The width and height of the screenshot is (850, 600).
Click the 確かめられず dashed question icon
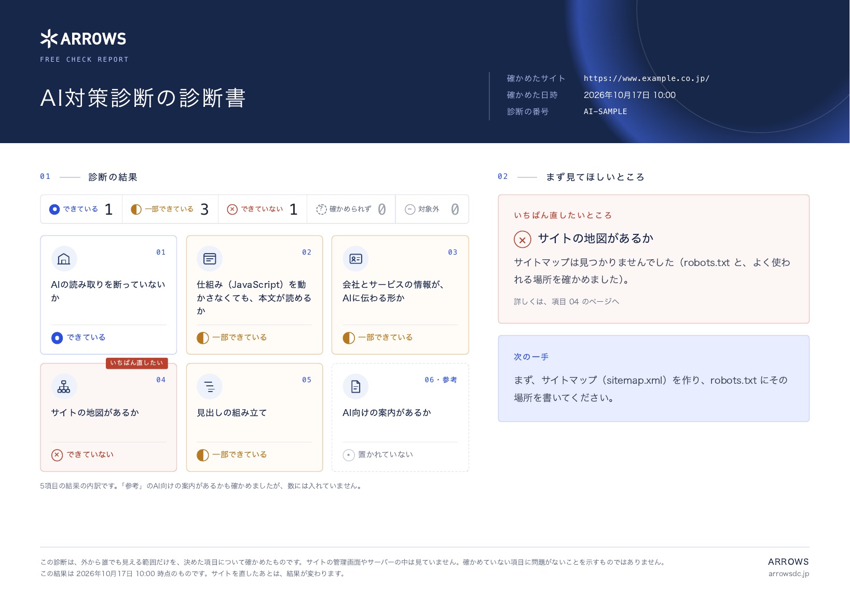pyautogui.click(x=322, y=210)
